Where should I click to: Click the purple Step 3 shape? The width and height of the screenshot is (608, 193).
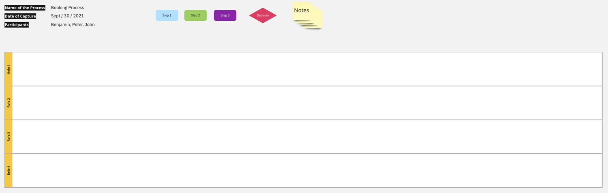coord(225,15)
